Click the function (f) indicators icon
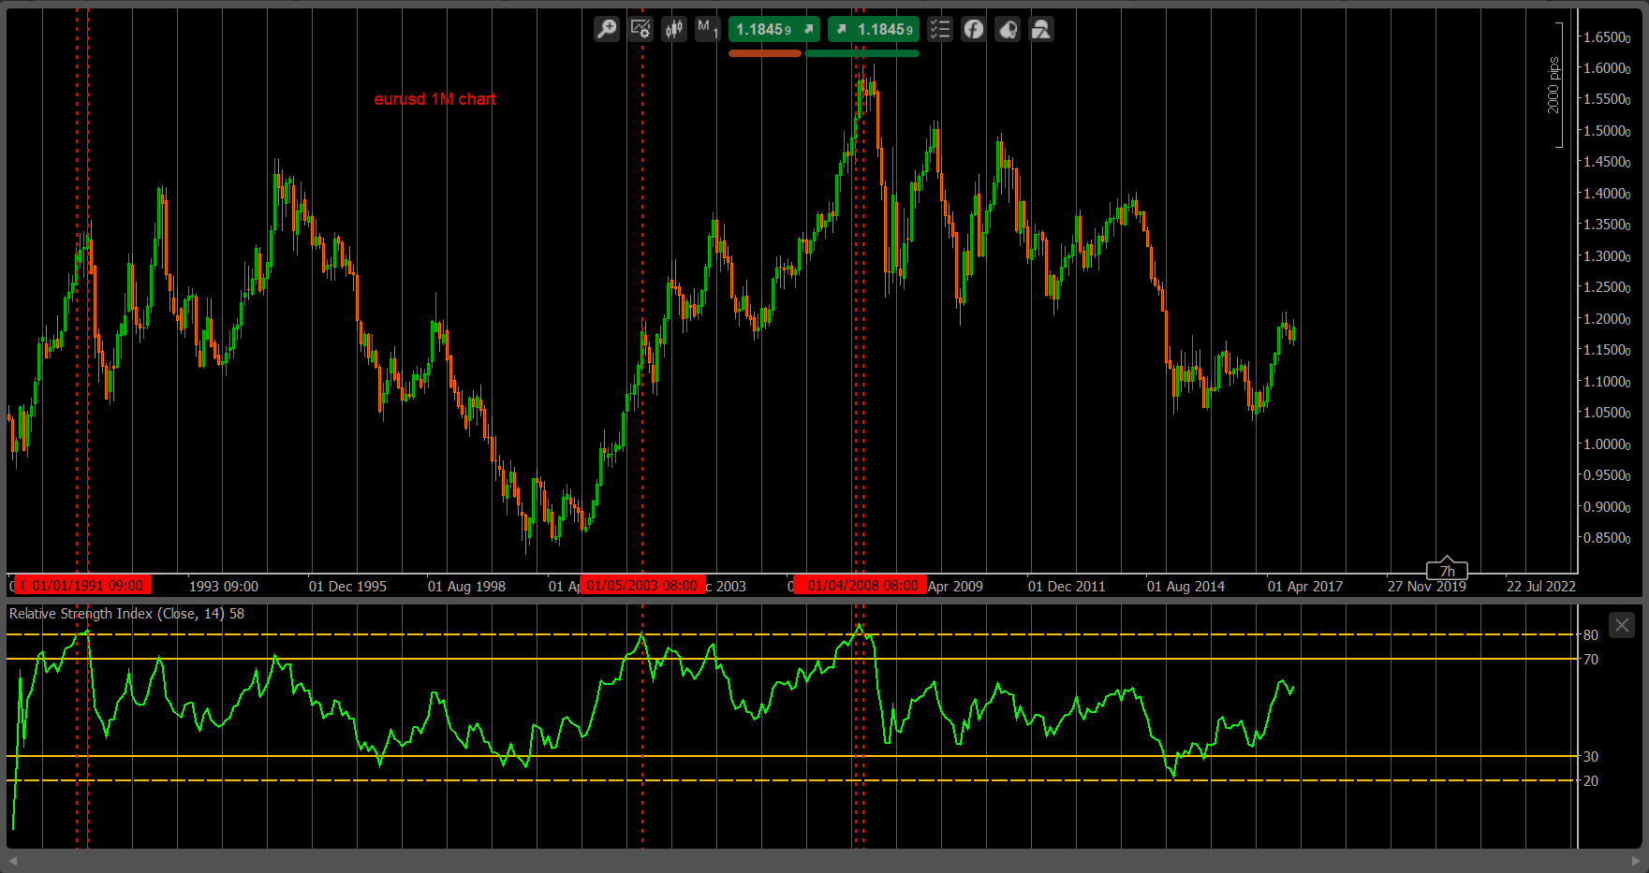 (x=974, y=29)
